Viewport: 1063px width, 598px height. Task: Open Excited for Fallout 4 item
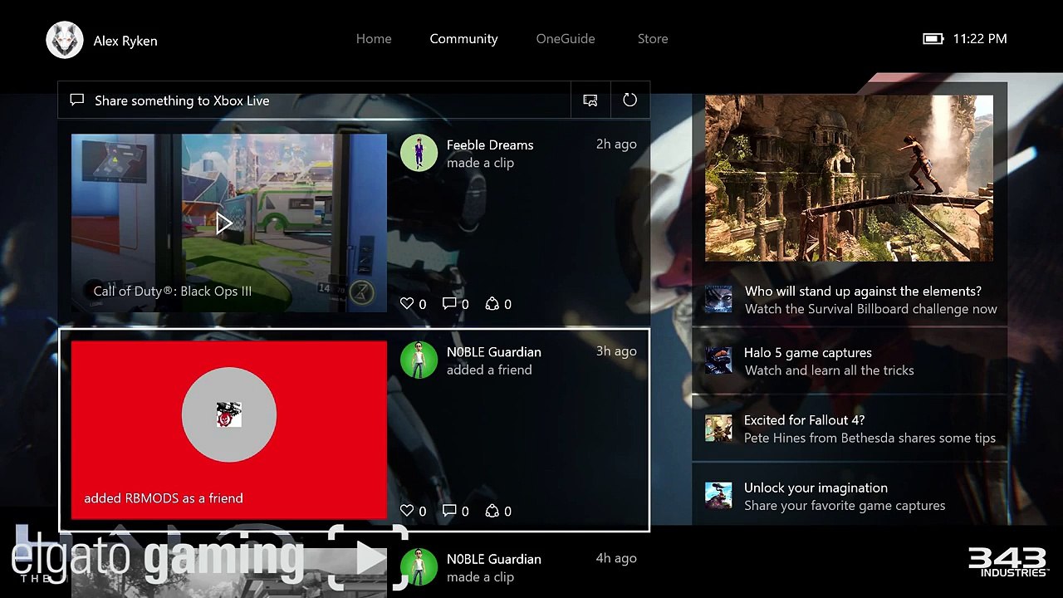[850, 429]
